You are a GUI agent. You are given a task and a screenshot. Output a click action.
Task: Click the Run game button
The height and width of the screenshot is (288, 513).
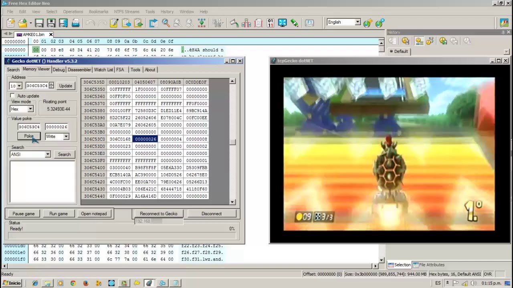(59, 214)
